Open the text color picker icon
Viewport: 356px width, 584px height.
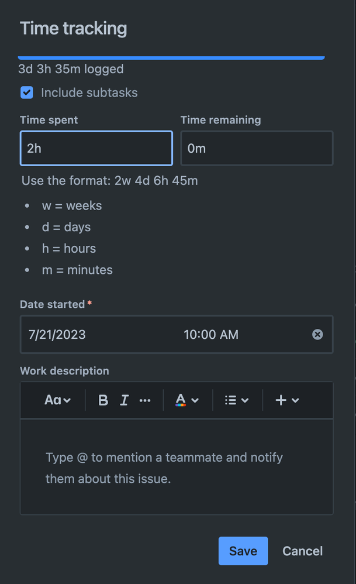182,400
